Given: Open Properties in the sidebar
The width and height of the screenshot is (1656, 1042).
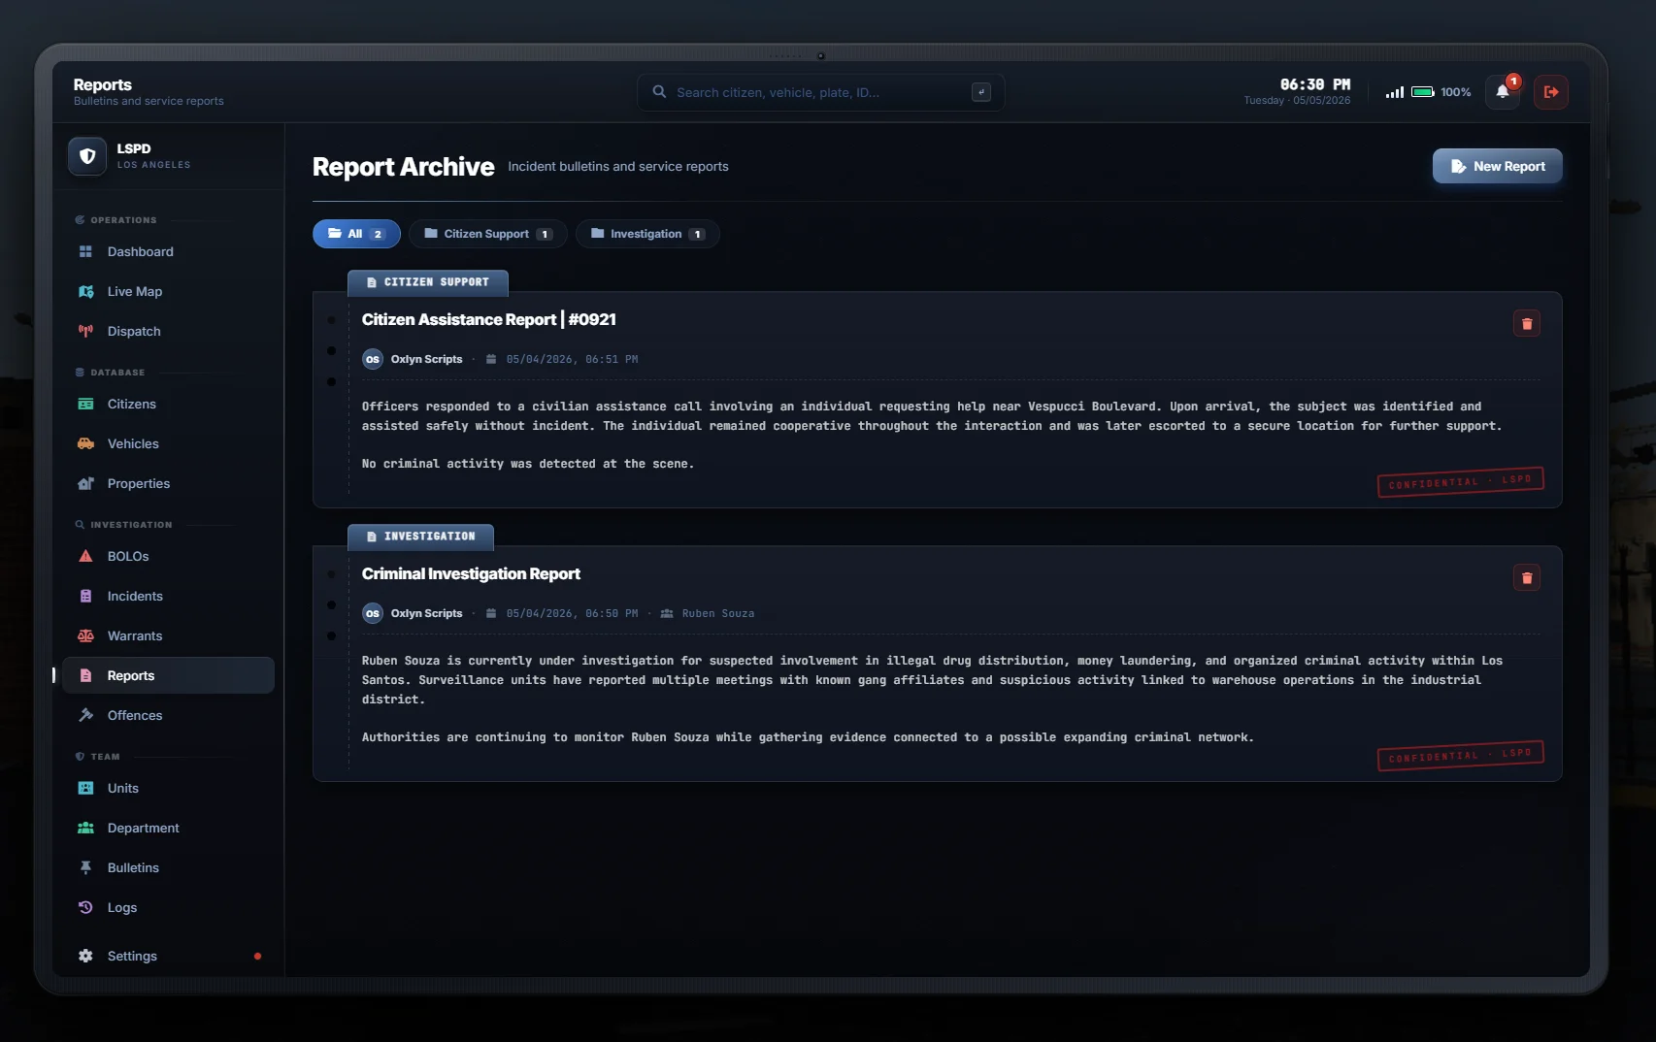Looking at the screenshot, I should coord(168,483).
